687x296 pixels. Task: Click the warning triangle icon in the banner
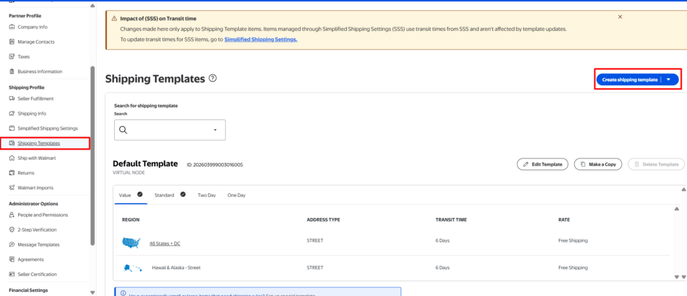[114, 19]
